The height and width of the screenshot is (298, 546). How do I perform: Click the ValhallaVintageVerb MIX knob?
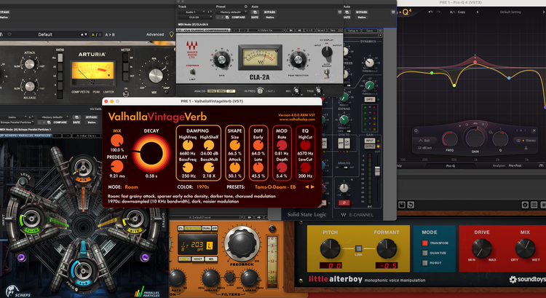117,141
